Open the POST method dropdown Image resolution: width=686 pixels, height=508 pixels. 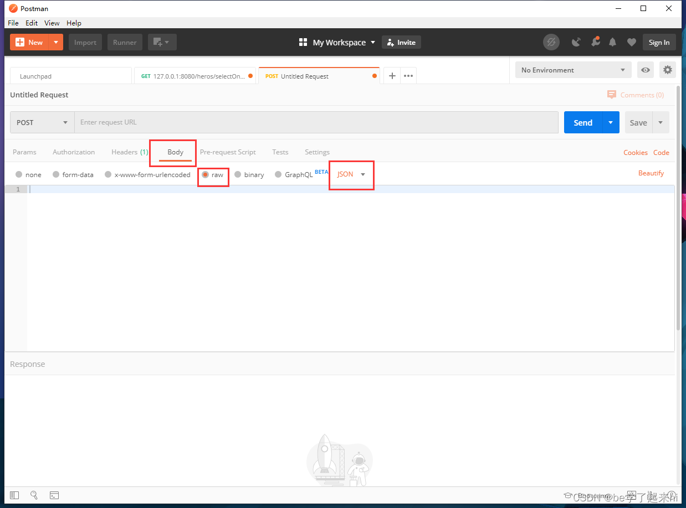[42, 122]
